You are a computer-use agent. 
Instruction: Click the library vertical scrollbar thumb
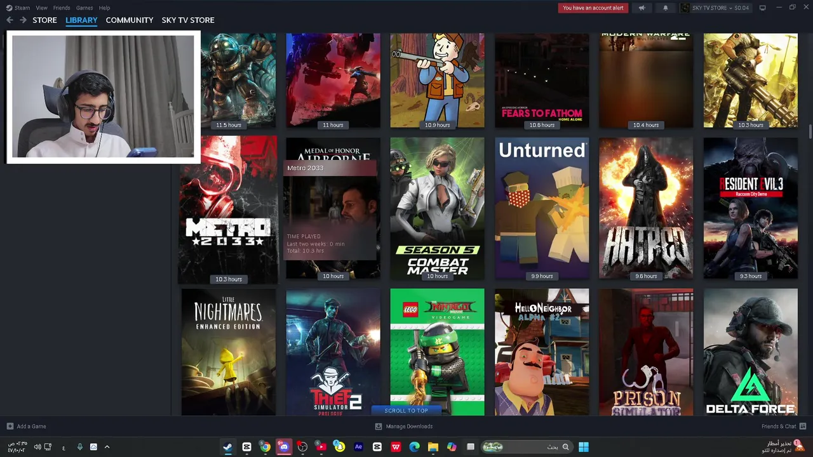point(810,131)
